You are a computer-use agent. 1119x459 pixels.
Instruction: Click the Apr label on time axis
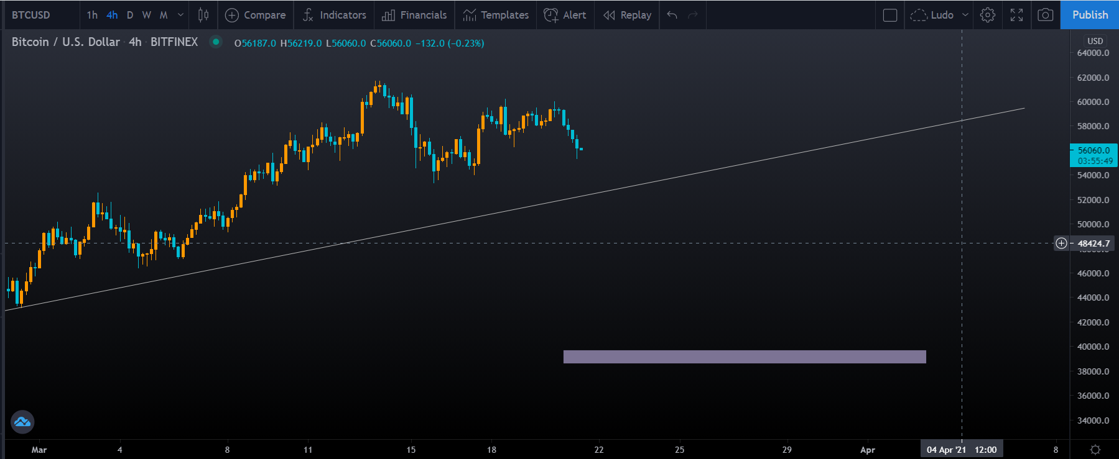pos(868,450)
